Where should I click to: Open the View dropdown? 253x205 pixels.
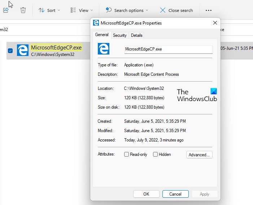click(x=82, y=10)
